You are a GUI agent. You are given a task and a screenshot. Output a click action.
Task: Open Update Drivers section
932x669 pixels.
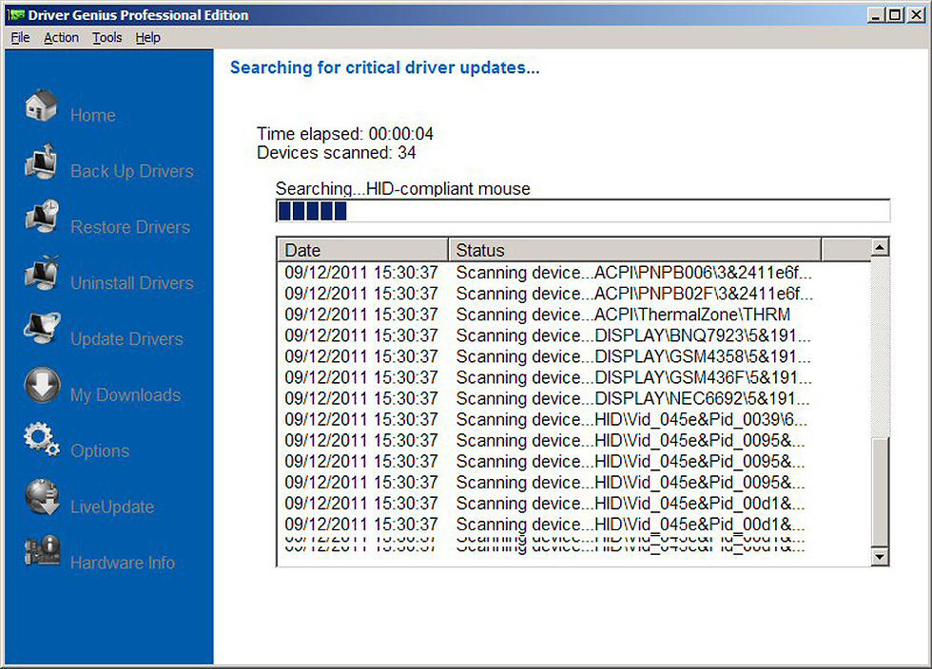126,338
